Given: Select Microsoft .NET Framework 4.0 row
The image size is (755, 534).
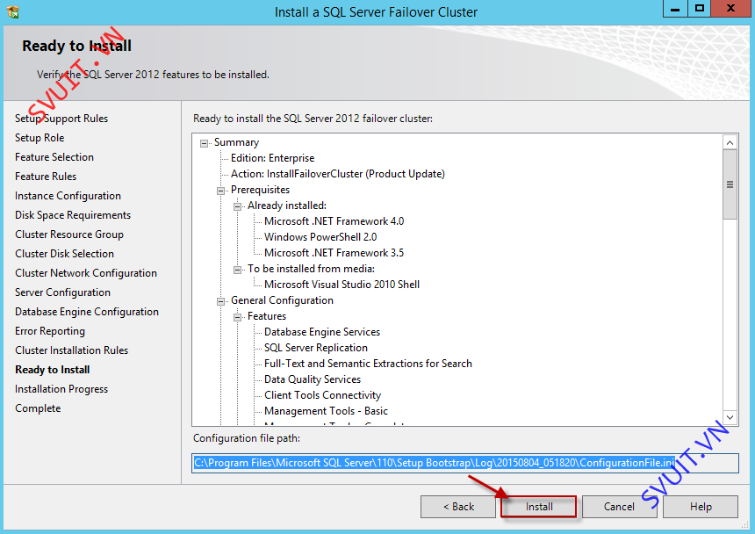Looking at the screenshot, I should (x=334, y=221).
